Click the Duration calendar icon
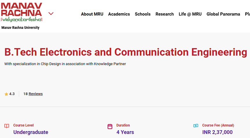This screenshot has height=138, width=250. 110,126
